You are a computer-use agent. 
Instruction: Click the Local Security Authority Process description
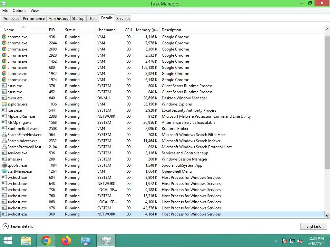189,110
